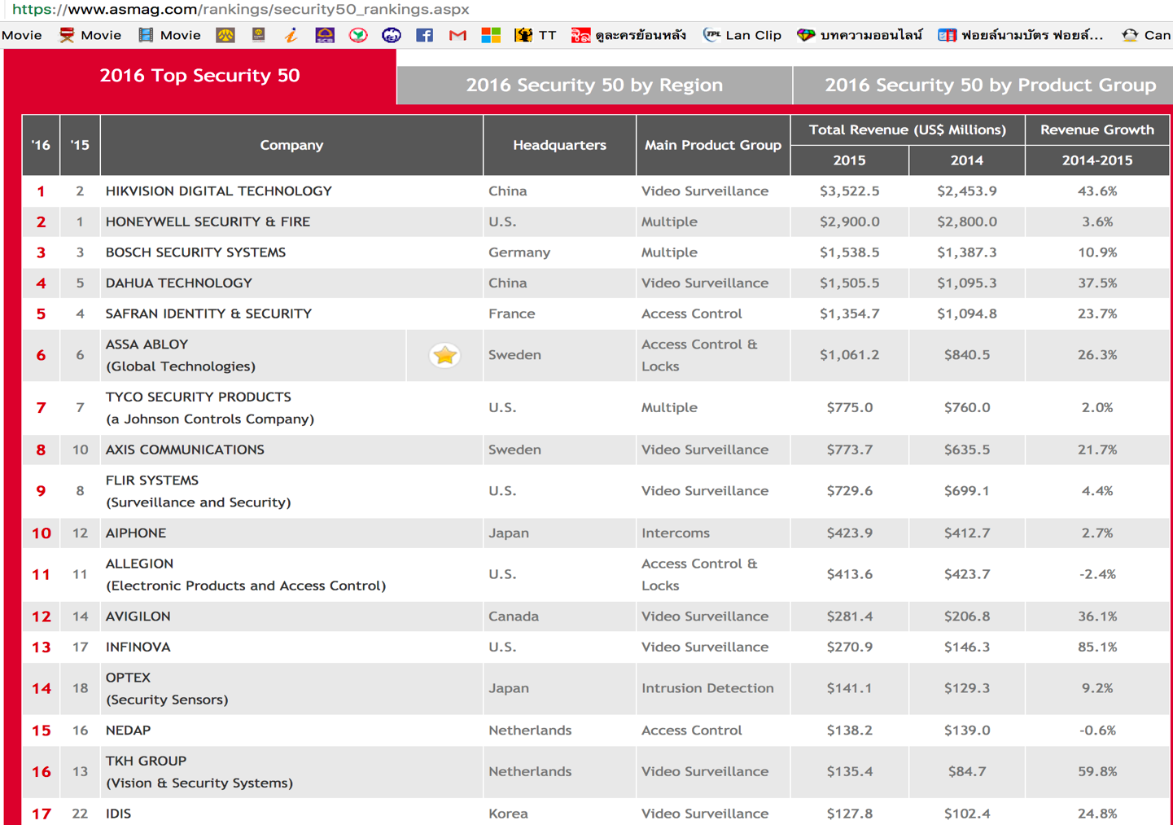
Task: Click AXIS COMMUNICATIONS company name
Action: (185, 450)
